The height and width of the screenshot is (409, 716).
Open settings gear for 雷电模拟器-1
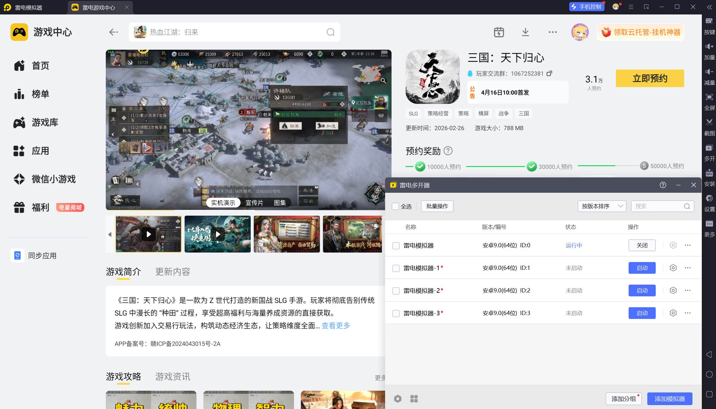[673, 268]
